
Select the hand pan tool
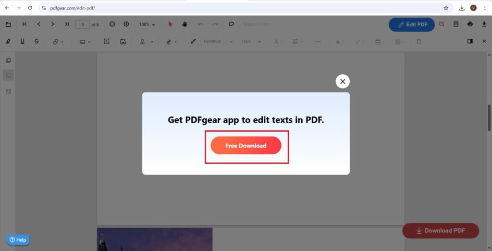(x=184, y=24)
